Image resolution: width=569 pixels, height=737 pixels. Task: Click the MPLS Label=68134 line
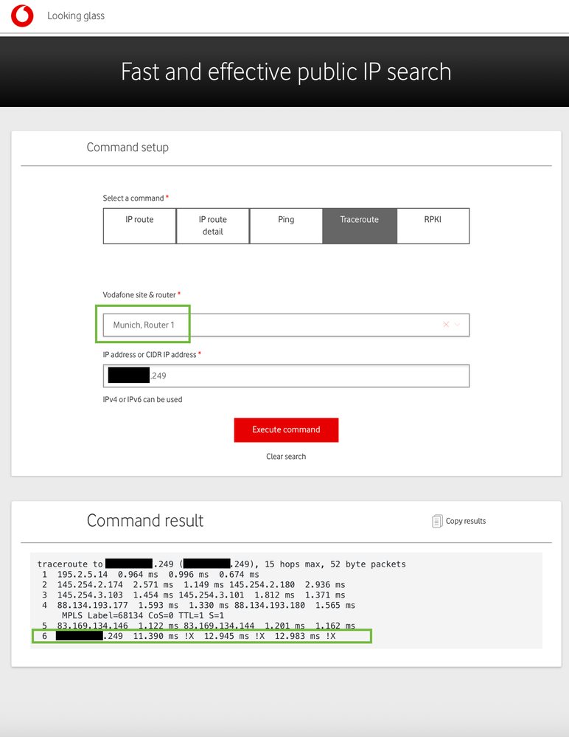[x=143, y=616]
